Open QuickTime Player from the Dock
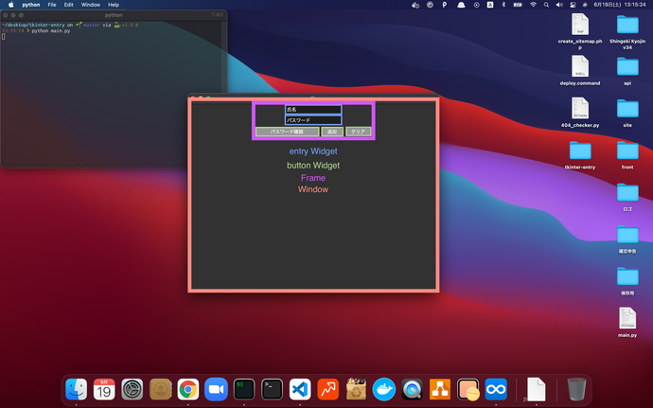This screenshot has width=653, height=408. click(412, 389)
